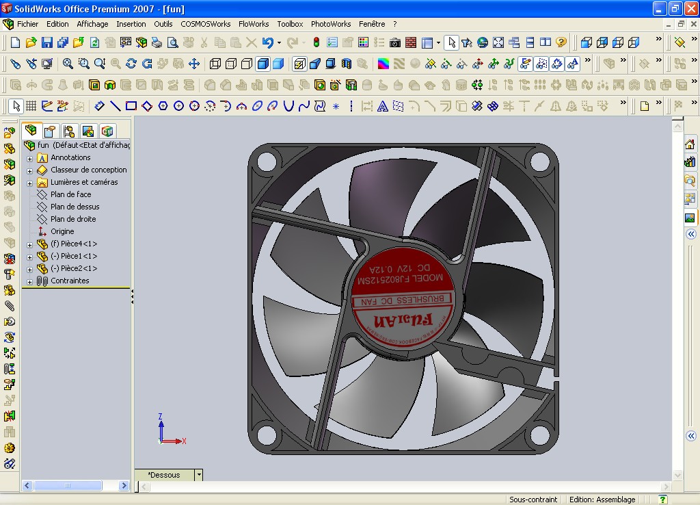Switch to the FeatureManager design tree tab

pos(31,131)
